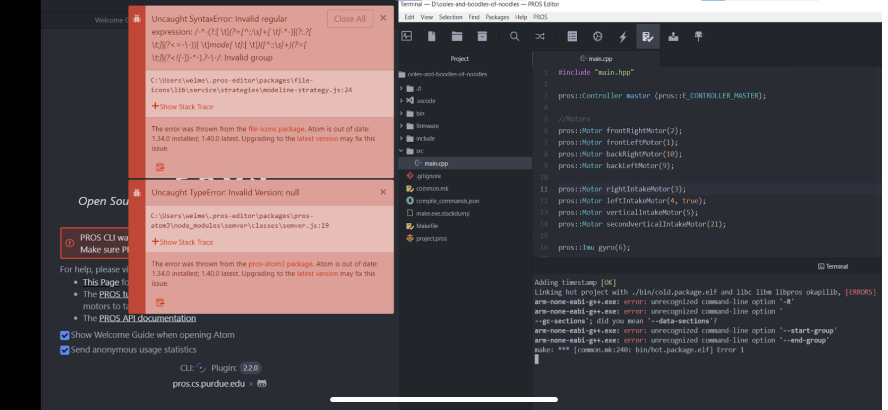Open latest version link in TypeError notification
Viewport: 888px width, 410px height.
pyautogui.click(x=317, y=273)
